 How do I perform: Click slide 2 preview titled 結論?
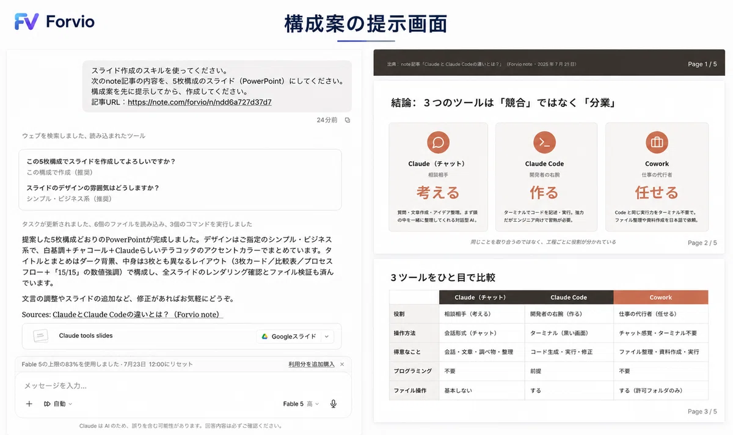tap(549, 167)
